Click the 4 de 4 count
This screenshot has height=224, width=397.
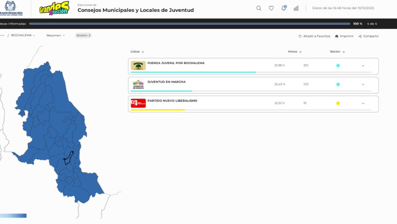372,24
